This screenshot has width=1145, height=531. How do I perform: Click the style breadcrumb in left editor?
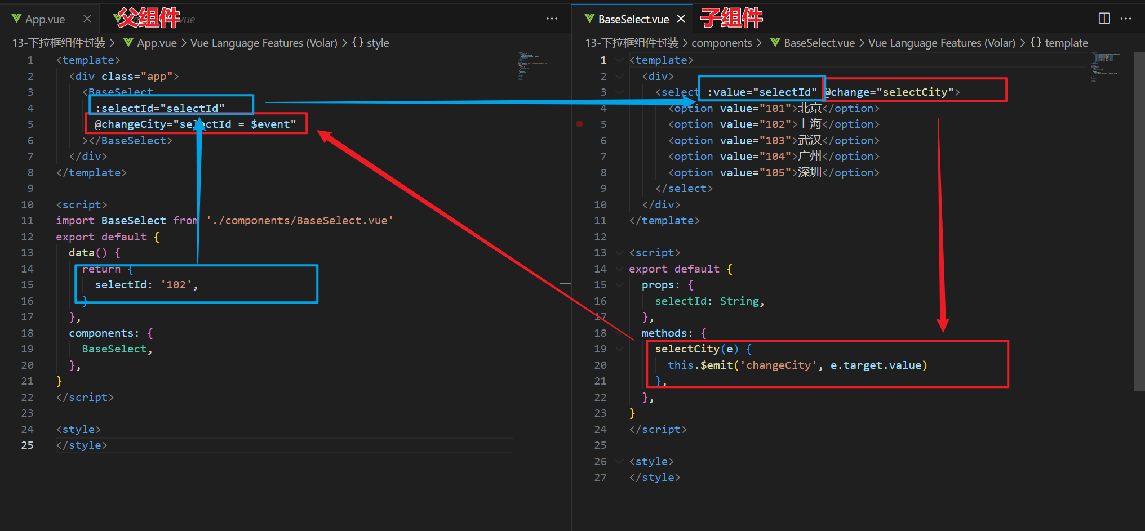pos(378,43)
